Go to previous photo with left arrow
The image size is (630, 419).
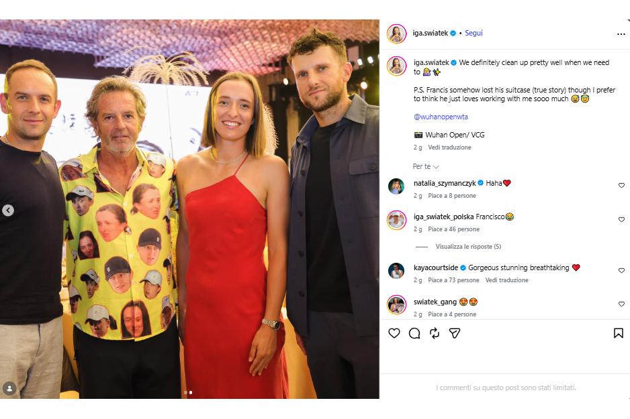pos(8,210)
